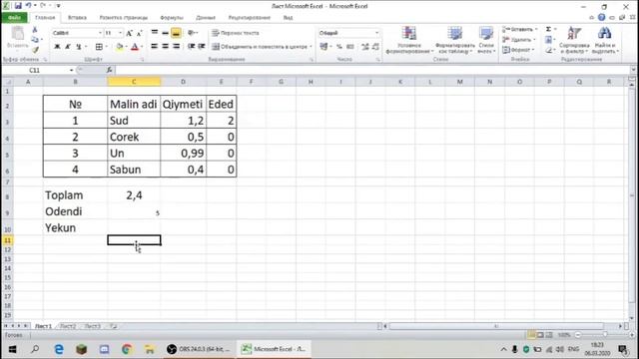Toggle underline formatting (Ч)

[79, 47]
